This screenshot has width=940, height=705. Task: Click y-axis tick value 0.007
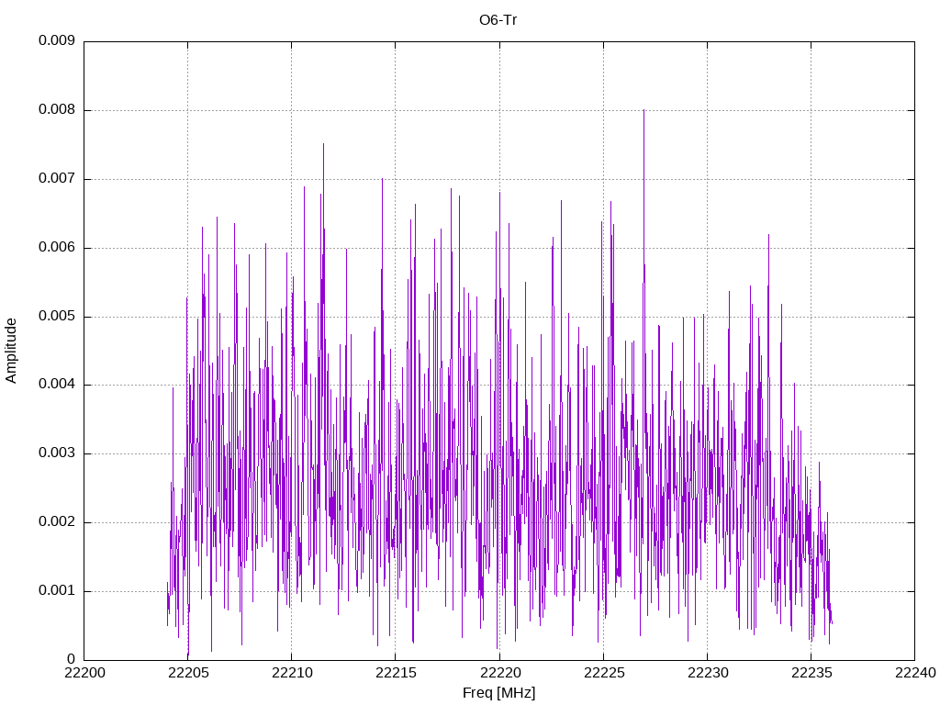pyautogui.click(x=57, y=179)
